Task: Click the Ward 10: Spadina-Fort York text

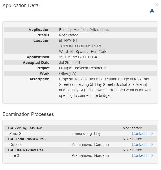Action: pos(83,52)
